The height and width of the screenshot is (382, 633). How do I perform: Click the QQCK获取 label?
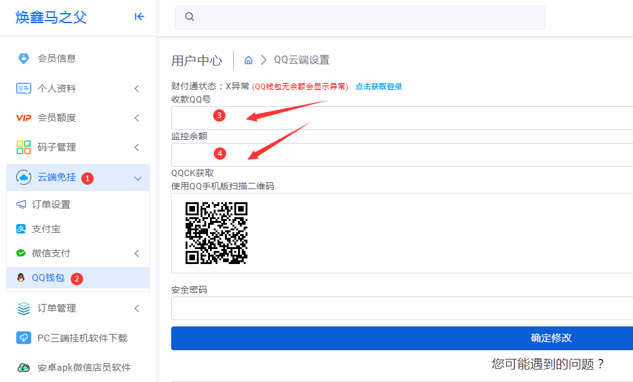click(192, 173)
